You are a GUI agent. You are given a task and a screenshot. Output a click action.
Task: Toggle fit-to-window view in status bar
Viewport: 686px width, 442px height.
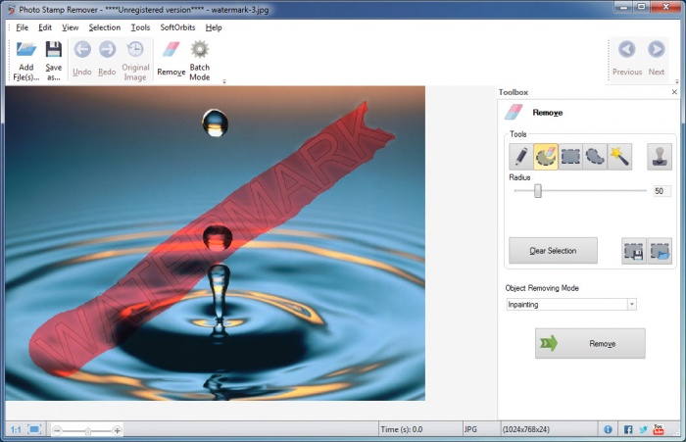point(34,429)
